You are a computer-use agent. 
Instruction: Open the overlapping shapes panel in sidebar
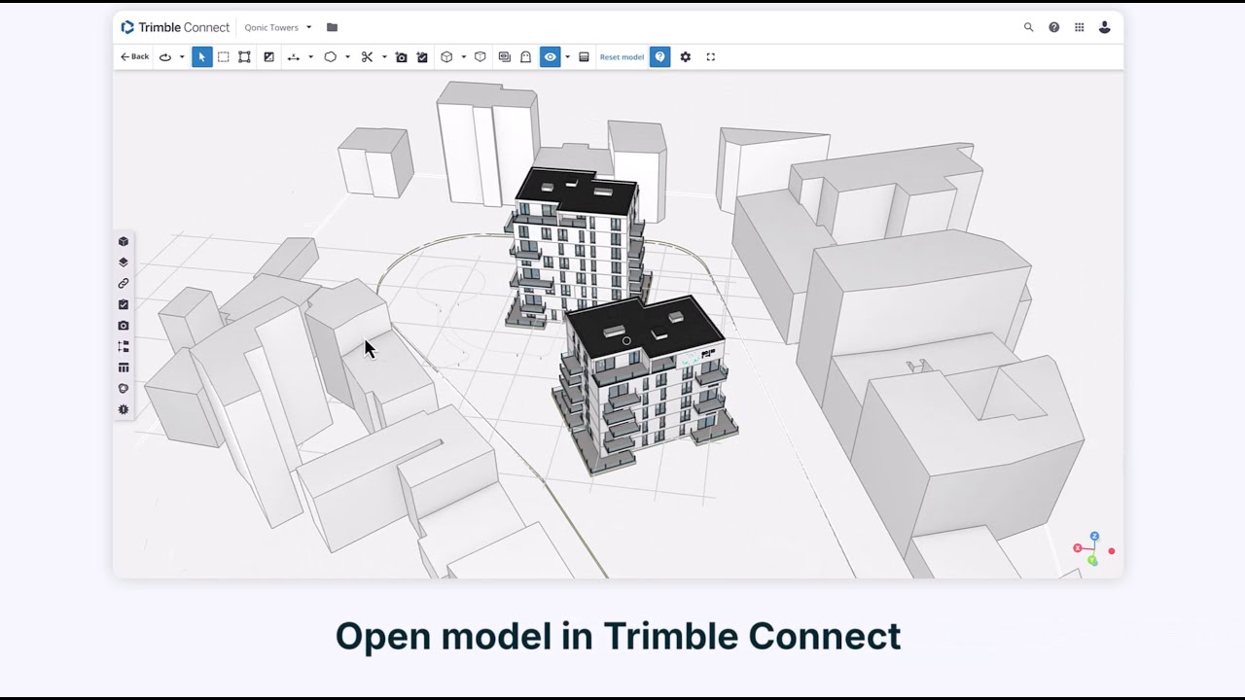[x=124, y=389]
